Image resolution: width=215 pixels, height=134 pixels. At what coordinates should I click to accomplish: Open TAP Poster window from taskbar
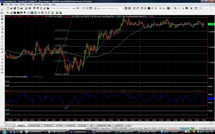click(103, 132)
